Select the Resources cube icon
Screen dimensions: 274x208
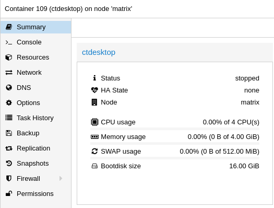pos(9,57)
